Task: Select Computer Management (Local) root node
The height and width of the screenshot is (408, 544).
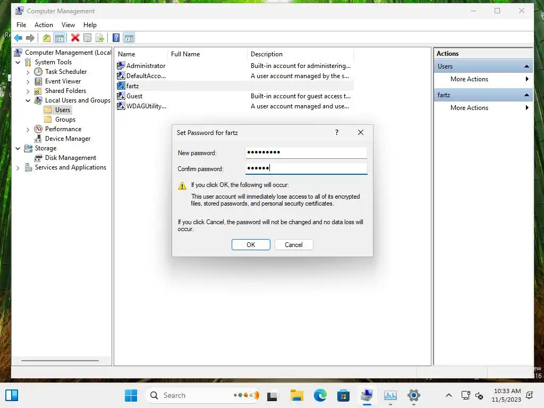Action: point(68,53)
